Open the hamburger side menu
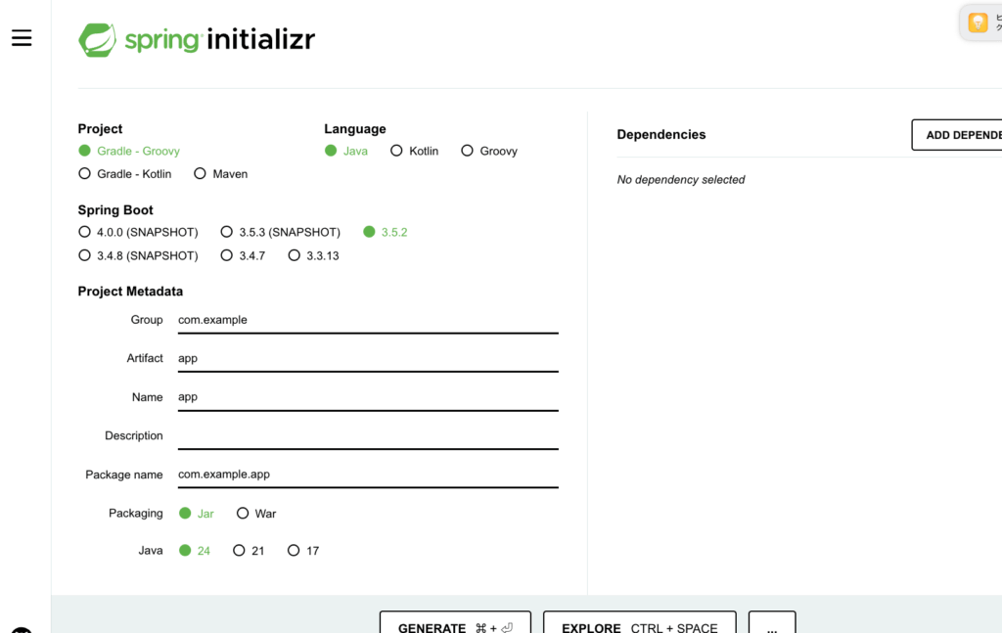 coord(22,38)
